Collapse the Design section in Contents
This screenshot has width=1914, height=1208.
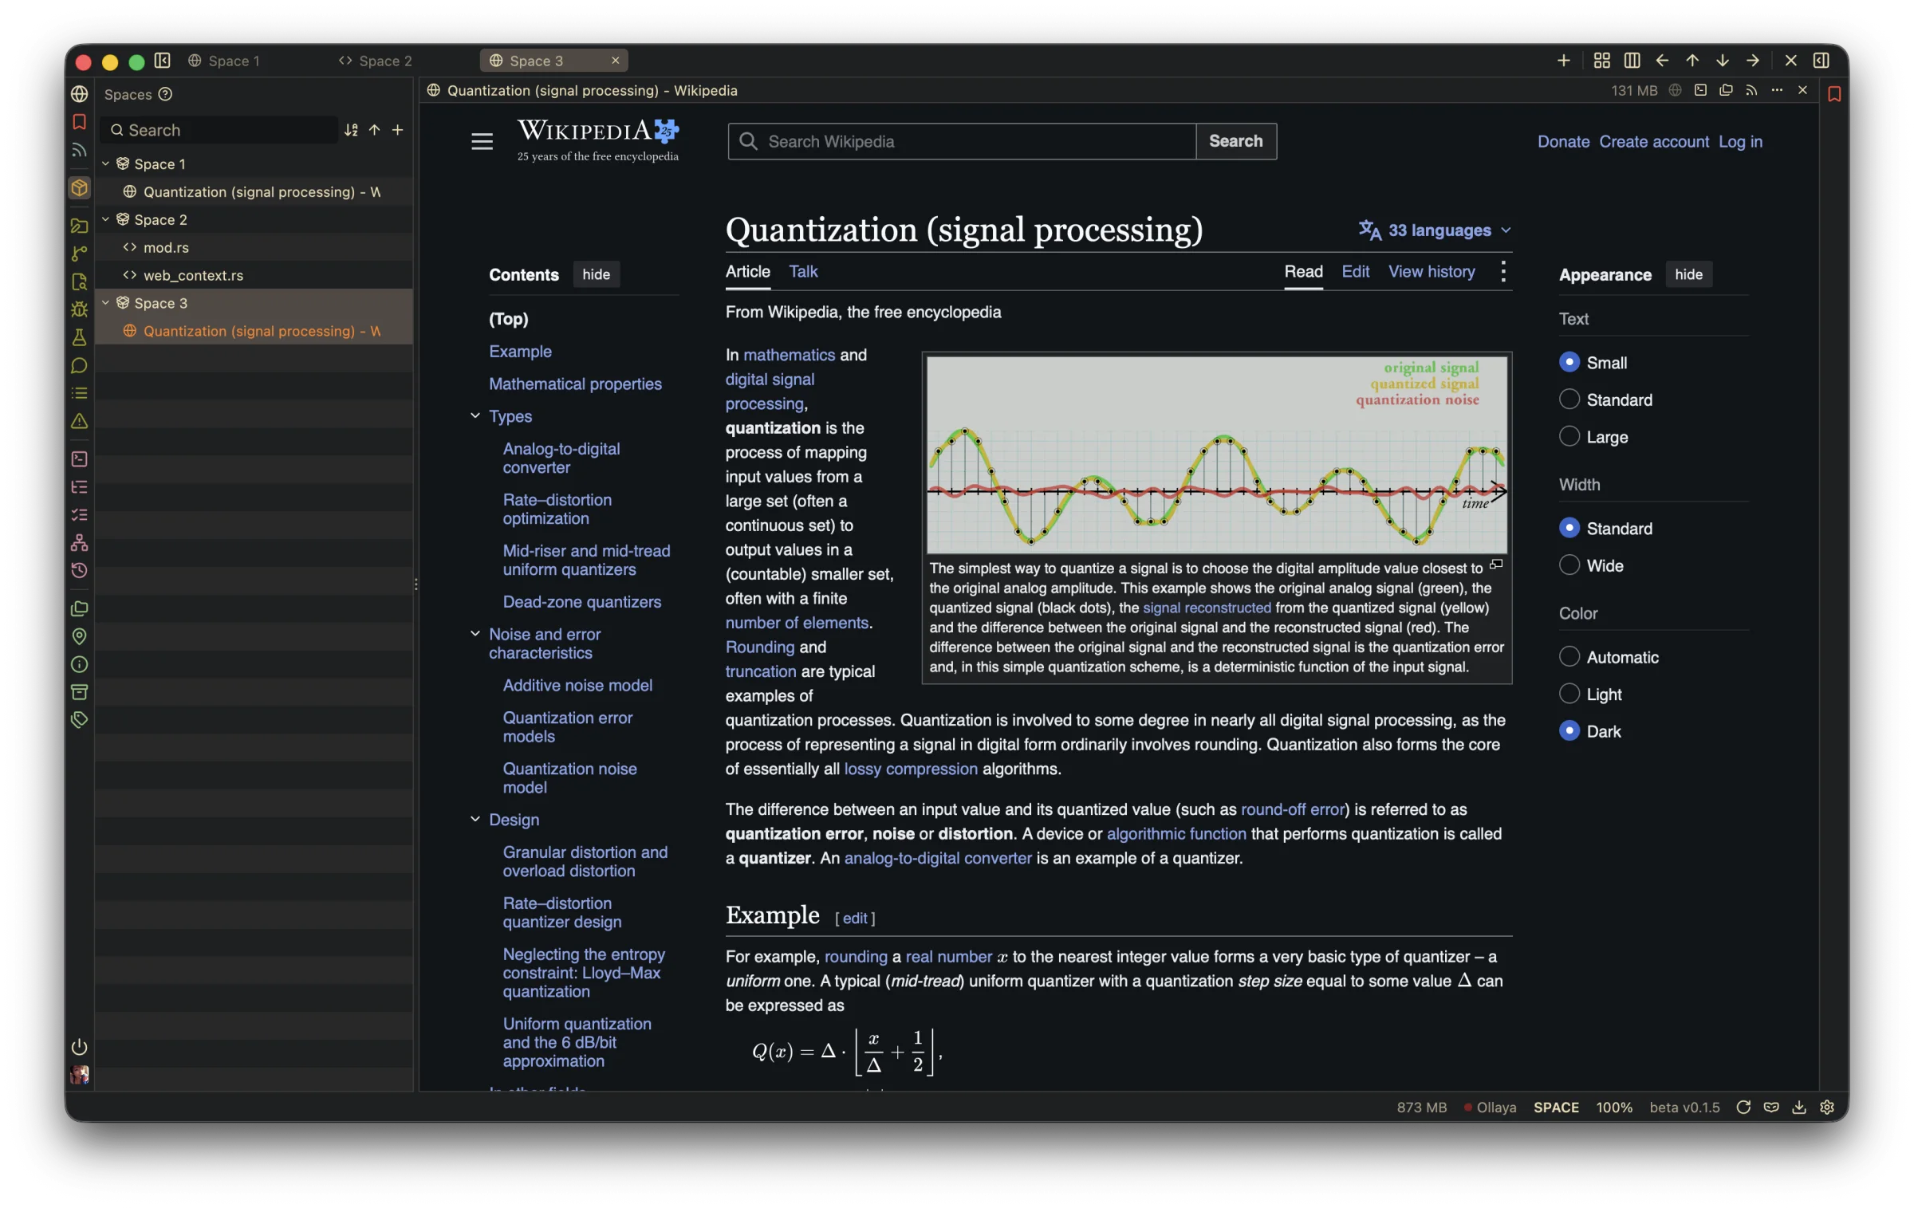coord(475,819)
